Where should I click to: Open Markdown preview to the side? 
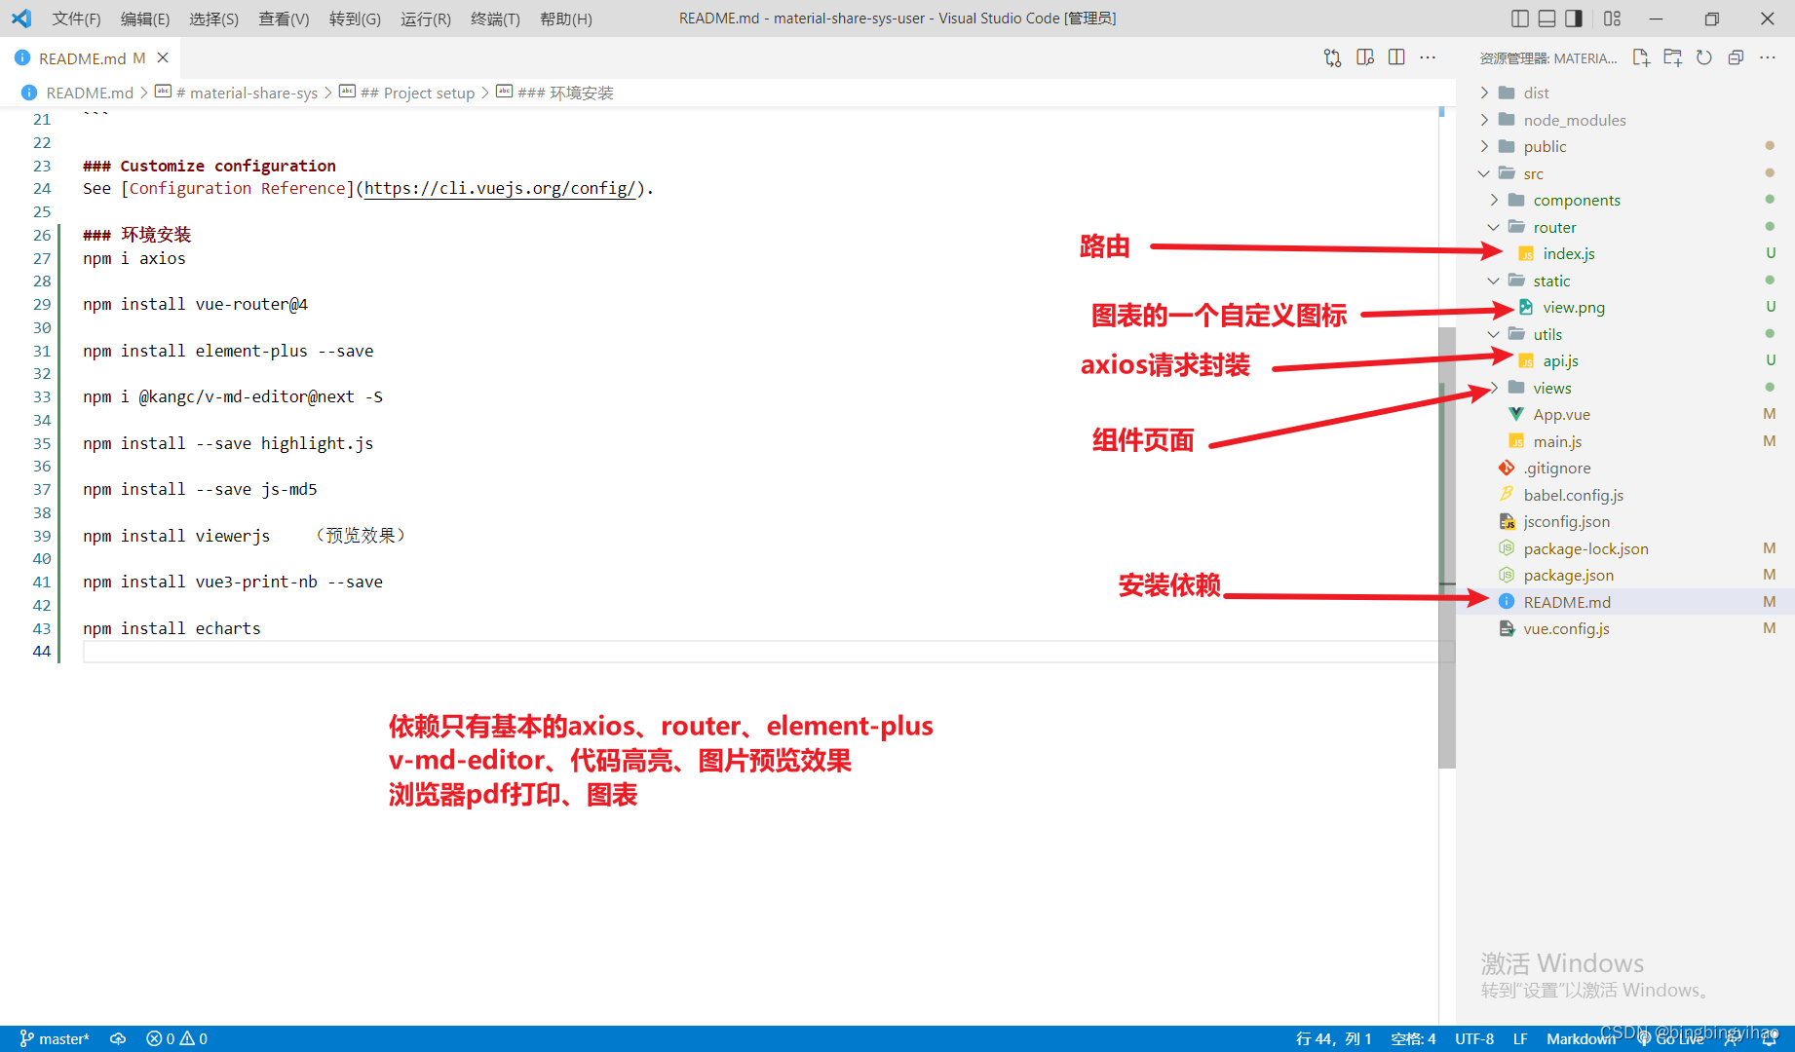(1365, 57)
